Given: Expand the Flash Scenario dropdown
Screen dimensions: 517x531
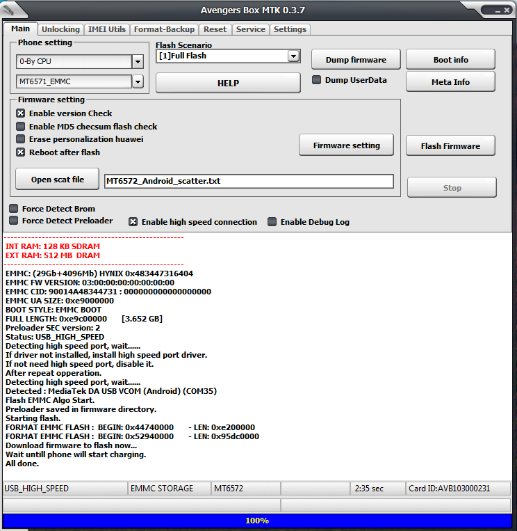Looking at the screenshot, I should [x=293, y=56].
